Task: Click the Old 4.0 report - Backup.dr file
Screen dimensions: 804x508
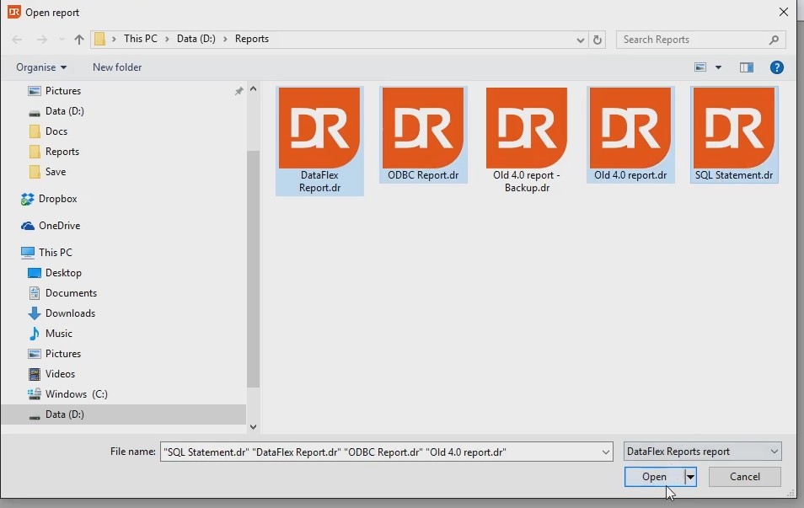Action: tap(527, 128)
